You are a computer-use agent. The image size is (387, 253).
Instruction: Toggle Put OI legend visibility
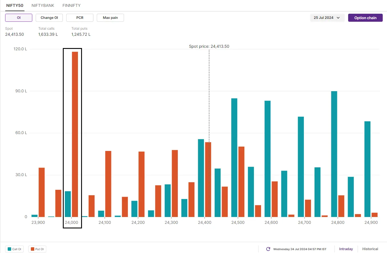click(37, 249)
